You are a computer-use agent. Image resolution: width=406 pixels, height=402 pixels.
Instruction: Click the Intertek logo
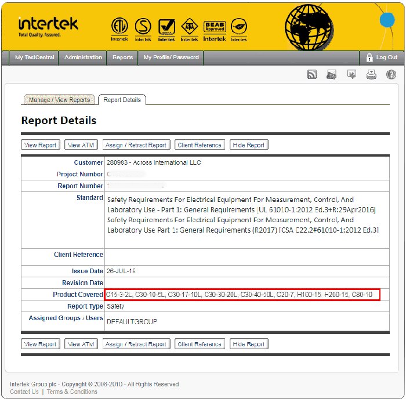pos(48,26)
